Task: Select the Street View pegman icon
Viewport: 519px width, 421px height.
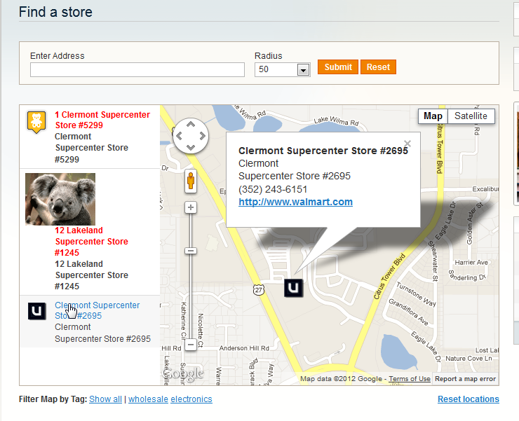Action: coord(191,181)
